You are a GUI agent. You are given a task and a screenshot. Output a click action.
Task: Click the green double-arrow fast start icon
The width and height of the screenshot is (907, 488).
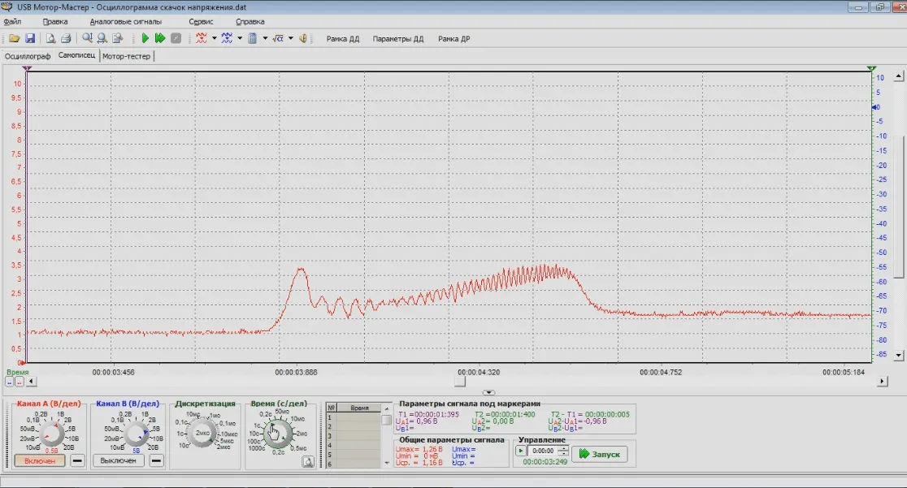(160, 38)
